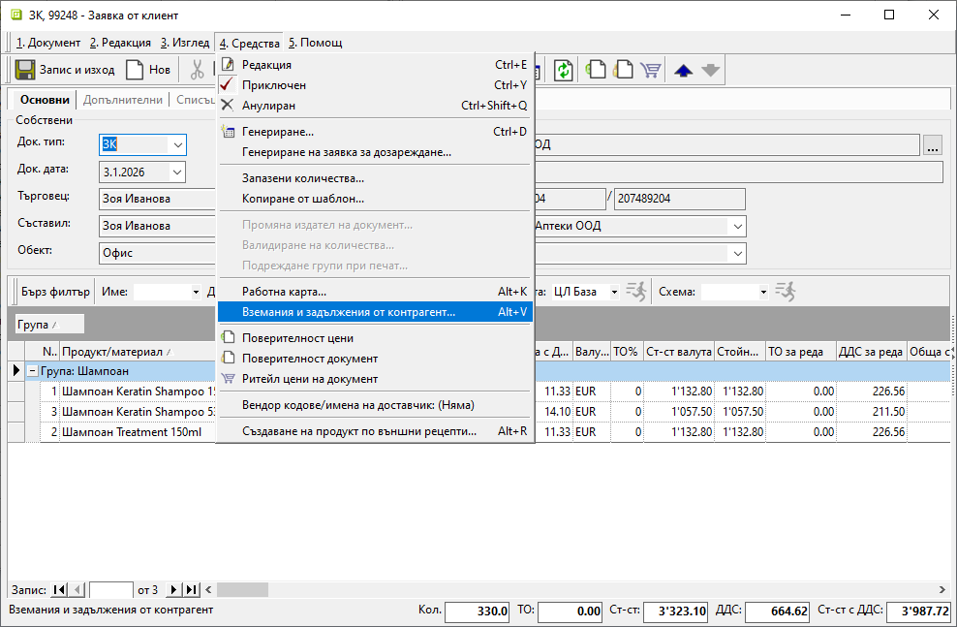The image size is (957, 627).
Task: Open the ЦЛ База price list dropdown
Action: tap(613, 292)
